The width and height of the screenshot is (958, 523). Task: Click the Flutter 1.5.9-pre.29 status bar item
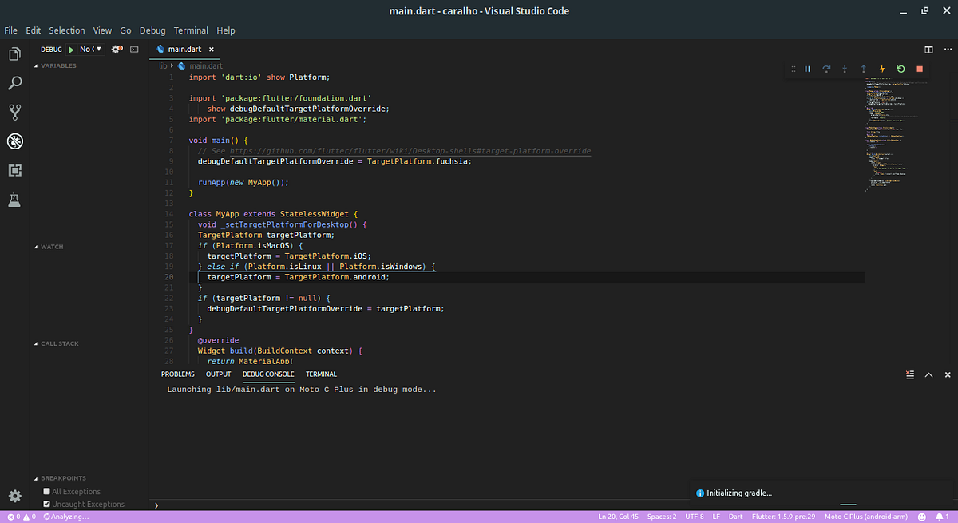coord(783,516)
